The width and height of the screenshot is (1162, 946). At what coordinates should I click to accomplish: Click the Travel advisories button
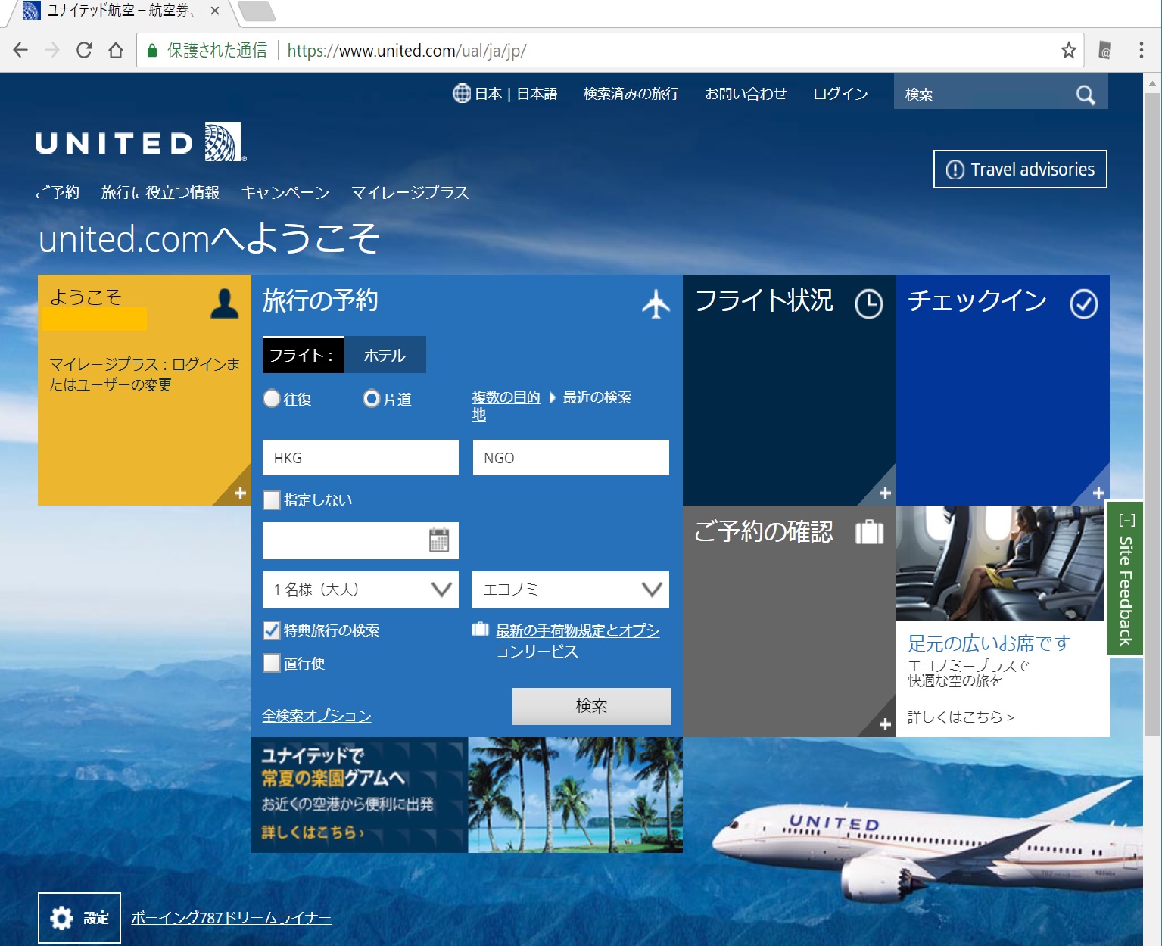point(1020,170)
